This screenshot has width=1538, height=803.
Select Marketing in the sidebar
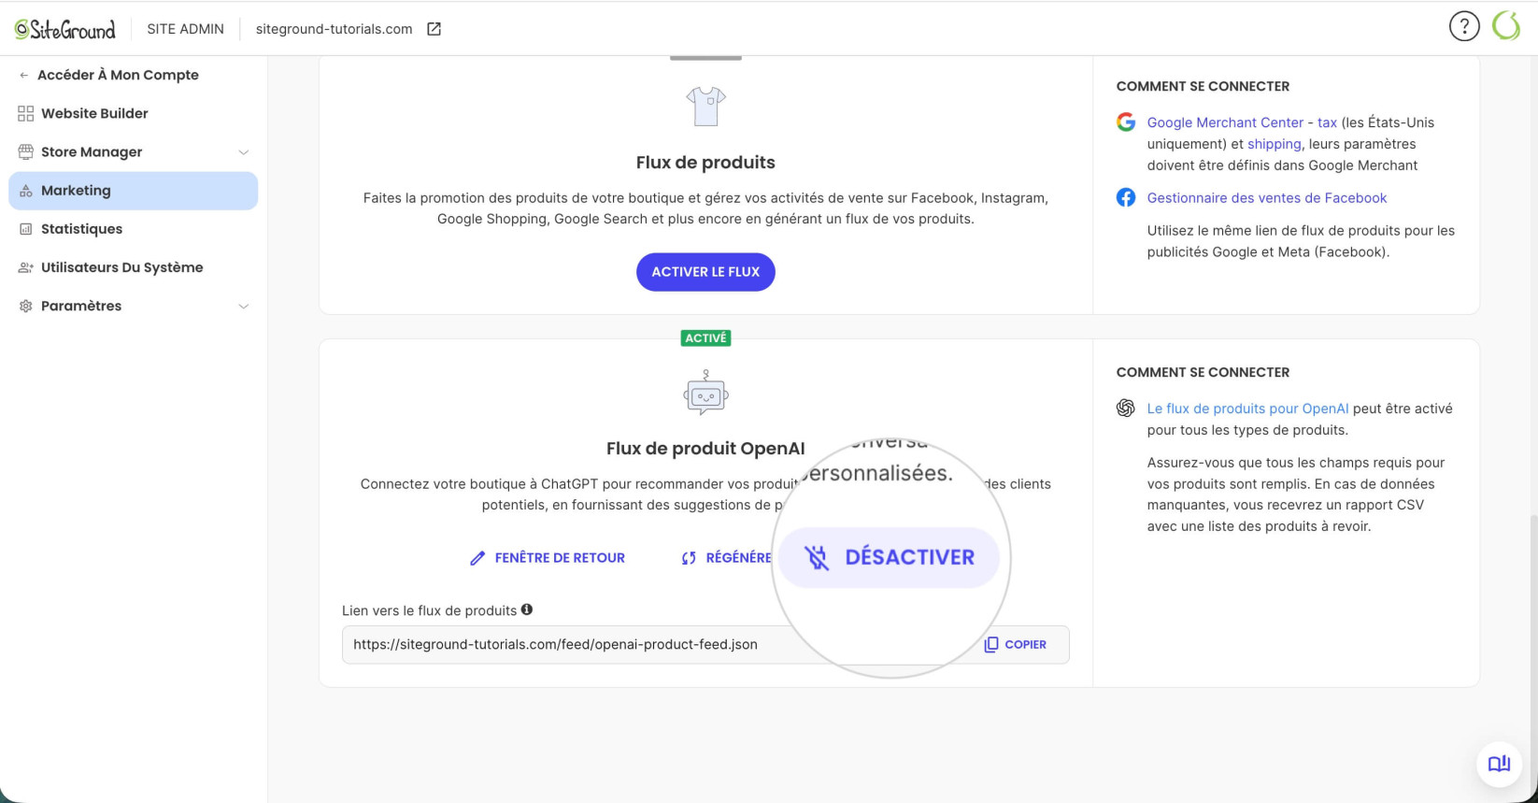click(x=133, y=191)
